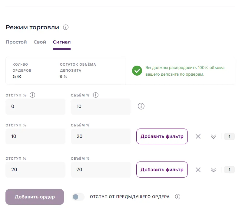The image size is (242, 209).
Task: Click the counter badge on second order row
Action: pyautogui.click(x=229, y=136)
